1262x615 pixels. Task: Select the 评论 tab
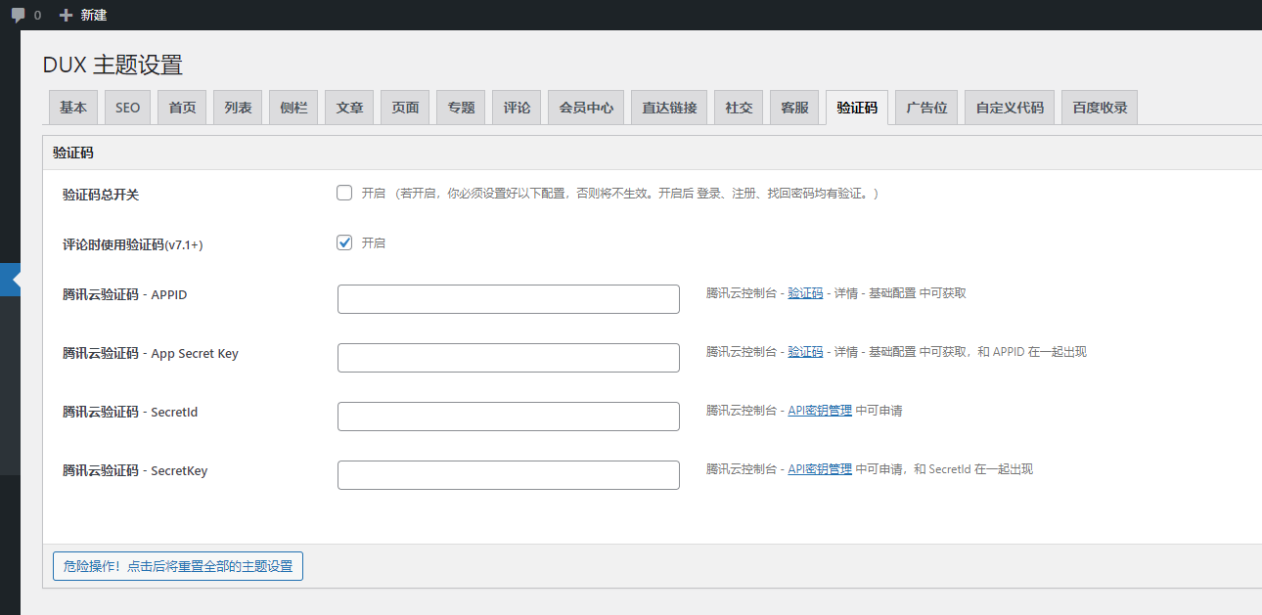click(x=518, y=108)
